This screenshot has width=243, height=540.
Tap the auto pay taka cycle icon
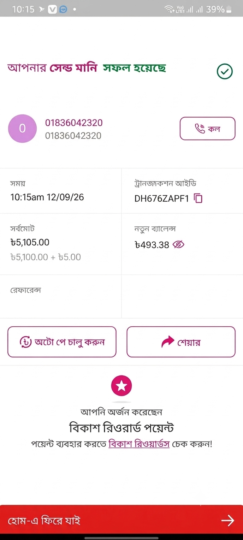pos(25,342)
